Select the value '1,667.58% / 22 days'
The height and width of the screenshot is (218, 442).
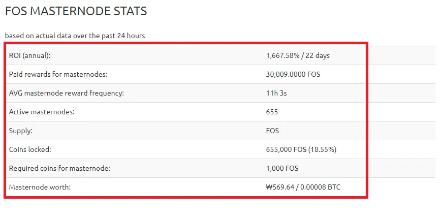pos(298,55)
